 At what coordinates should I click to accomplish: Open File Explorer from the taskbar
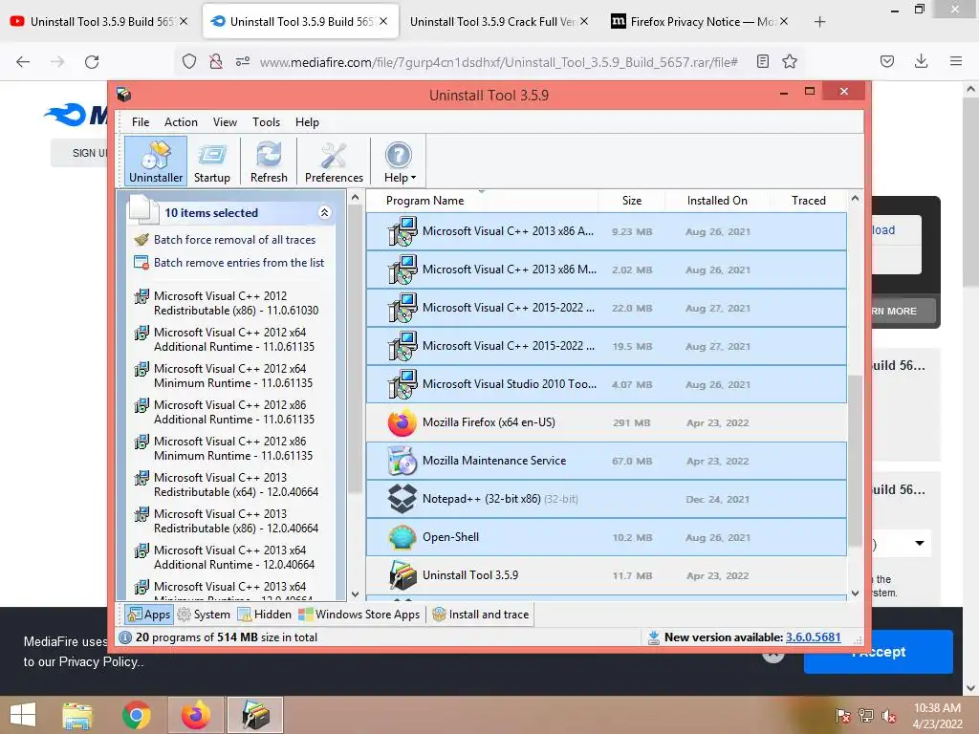(x=77, y=715)
